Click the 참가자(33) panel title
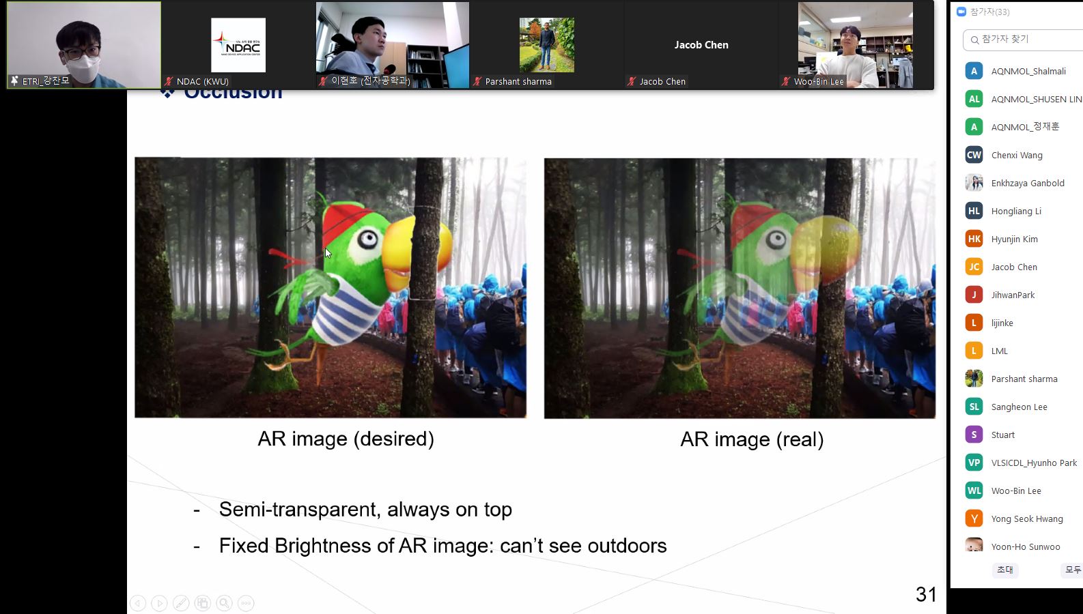 click(989, 12)
